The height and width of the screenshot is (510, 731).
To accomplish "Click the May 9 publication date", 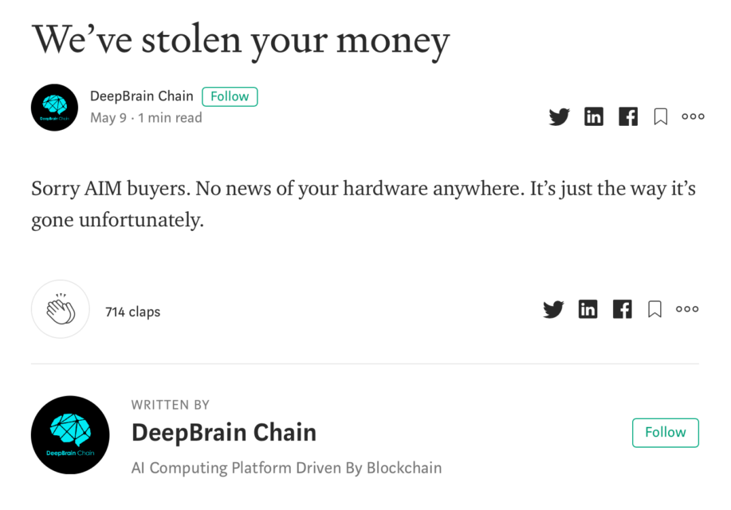I will [108, 118].
